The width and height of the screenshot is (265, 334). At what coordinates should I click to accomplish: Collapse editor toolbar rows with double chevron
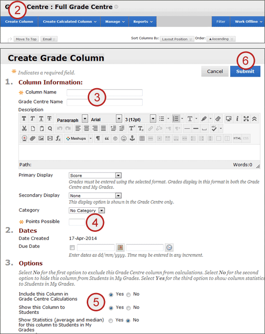tap(254, 119)
